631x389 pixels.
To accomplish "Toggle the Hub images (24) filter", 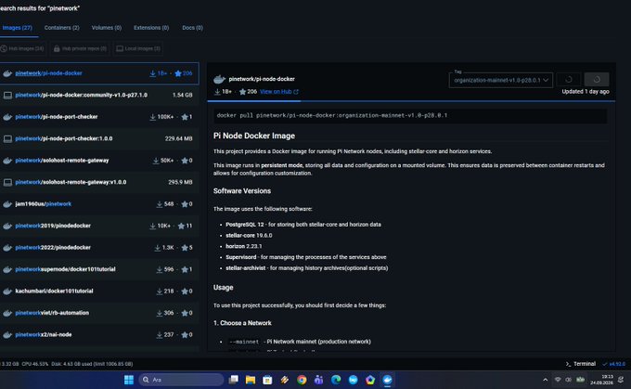I will 22,48.
